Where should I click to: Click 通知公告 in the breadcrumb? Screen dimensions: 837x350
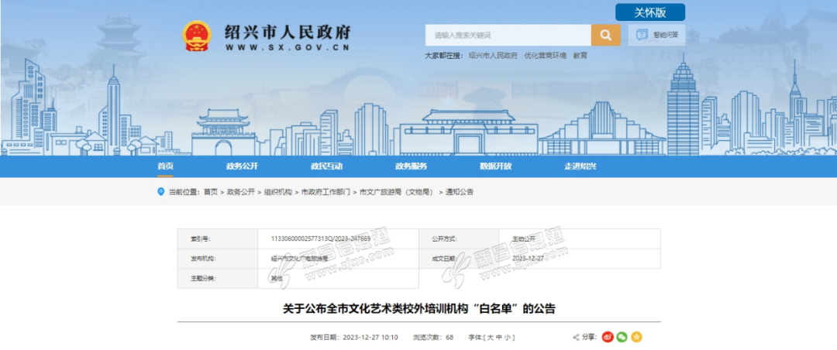(x=459, y=191)
